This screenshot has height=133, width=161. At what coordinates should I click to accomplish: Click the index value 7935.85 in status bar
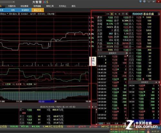point(14,127)
